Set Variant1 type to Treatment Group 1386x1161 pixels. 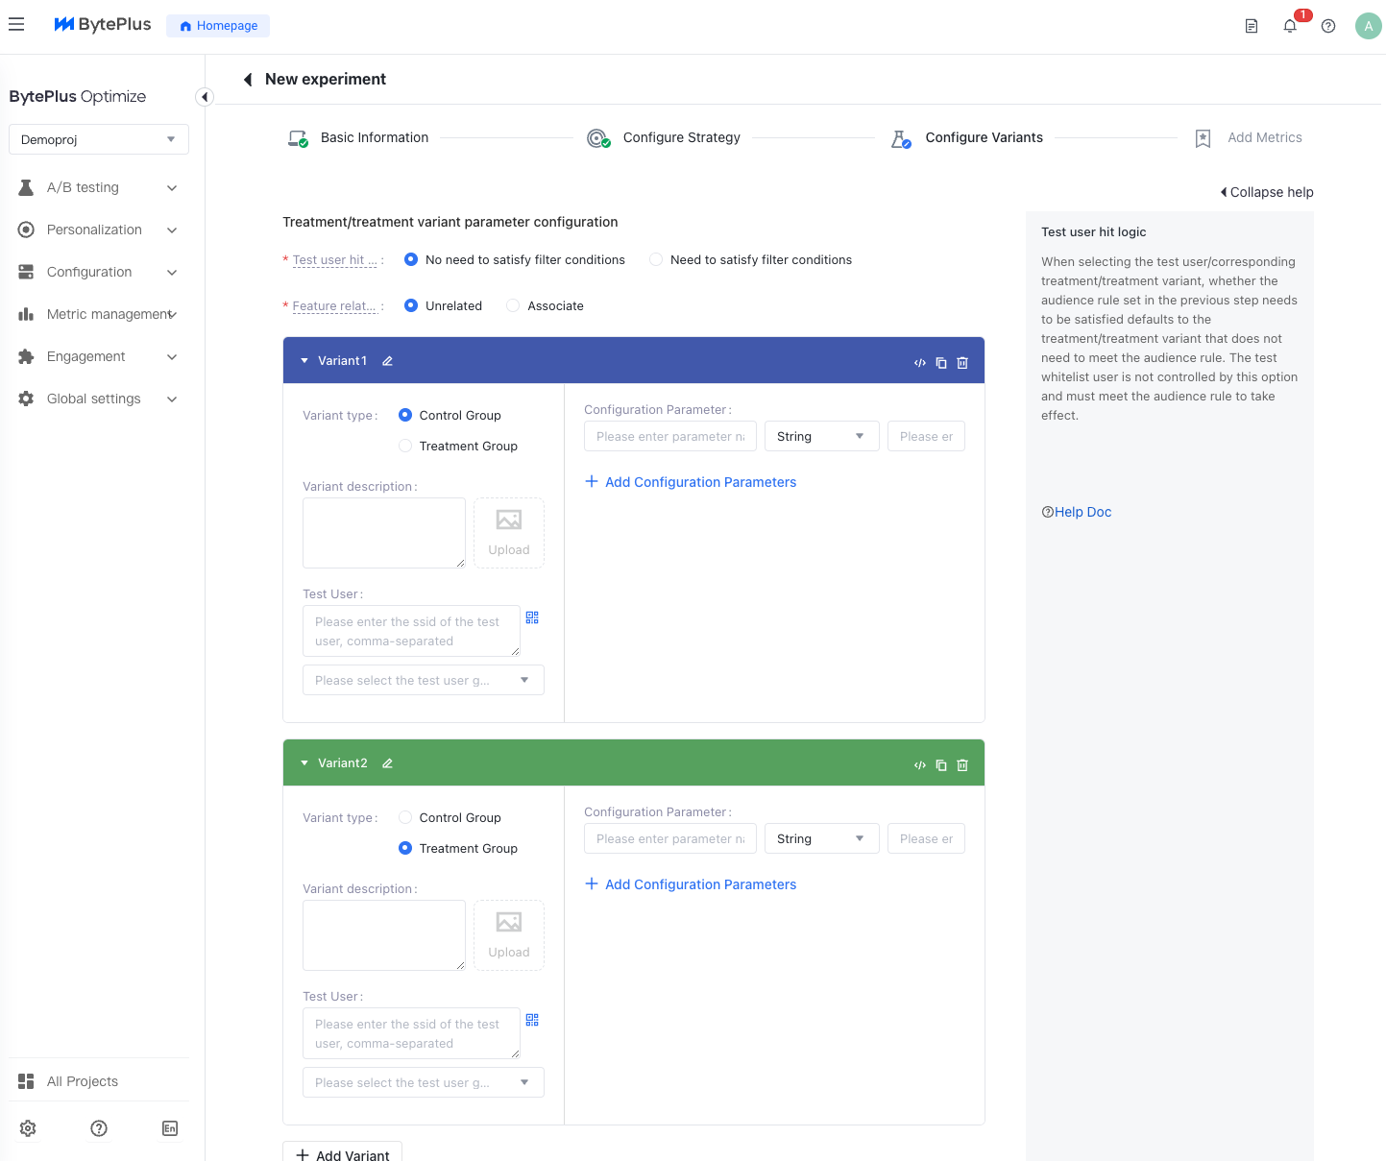(405, 446)
